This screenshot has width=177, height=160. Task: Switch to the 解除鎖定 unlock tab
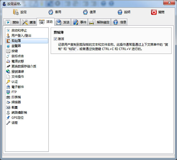[x=99, y=22]
